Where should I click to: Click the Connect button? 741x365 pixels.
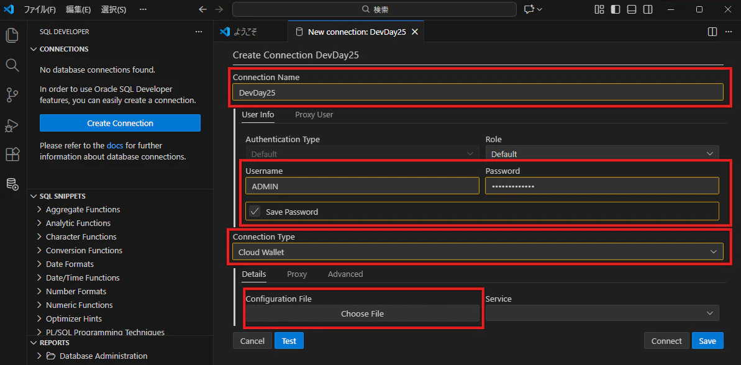(666, 341)
